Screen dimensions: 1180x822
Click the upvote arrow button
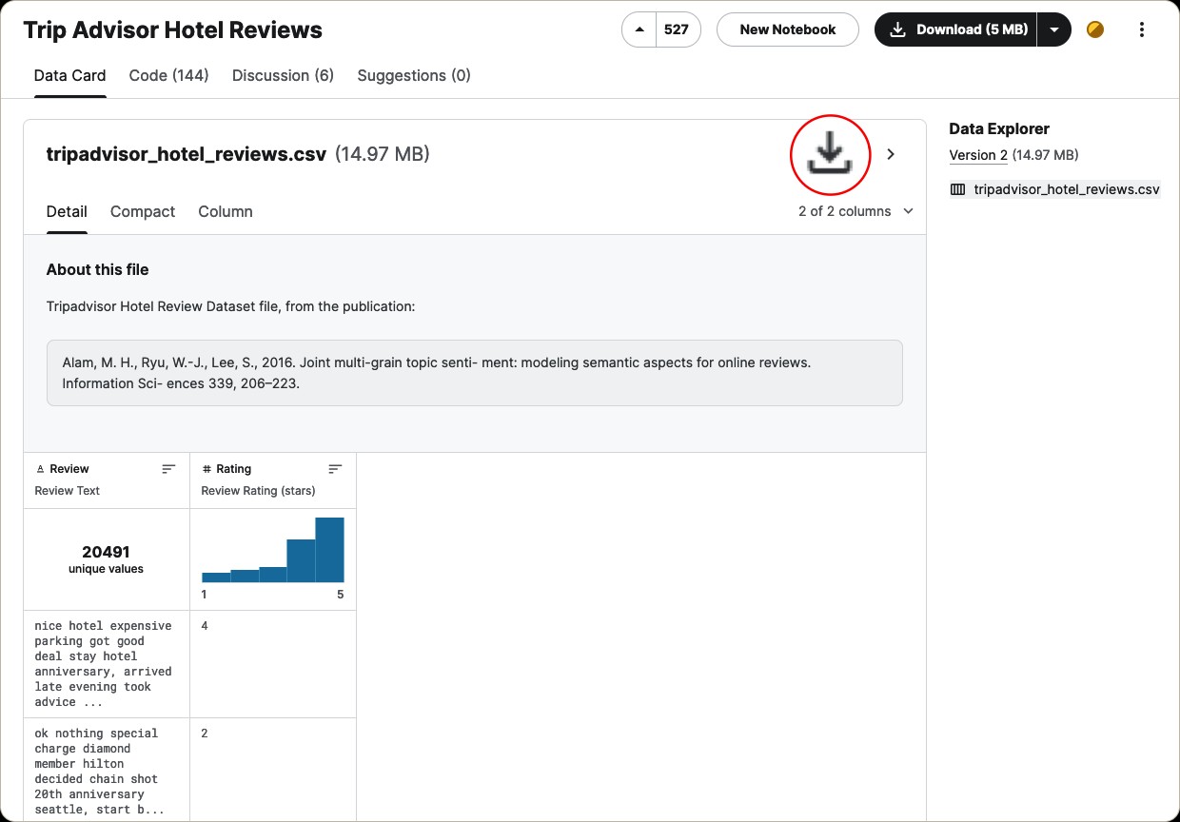[x=639, y=29]
